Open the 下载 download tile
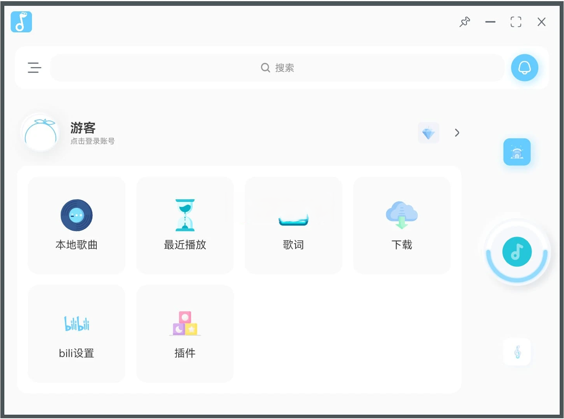Image resolution: width=564 pixels, height=419 pixels. coord(402,225)
